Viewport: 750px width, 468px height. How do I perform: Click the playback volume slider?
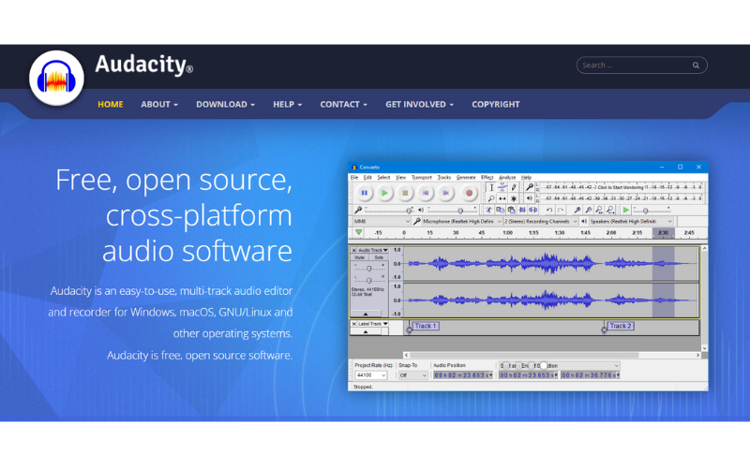(452, 210)
